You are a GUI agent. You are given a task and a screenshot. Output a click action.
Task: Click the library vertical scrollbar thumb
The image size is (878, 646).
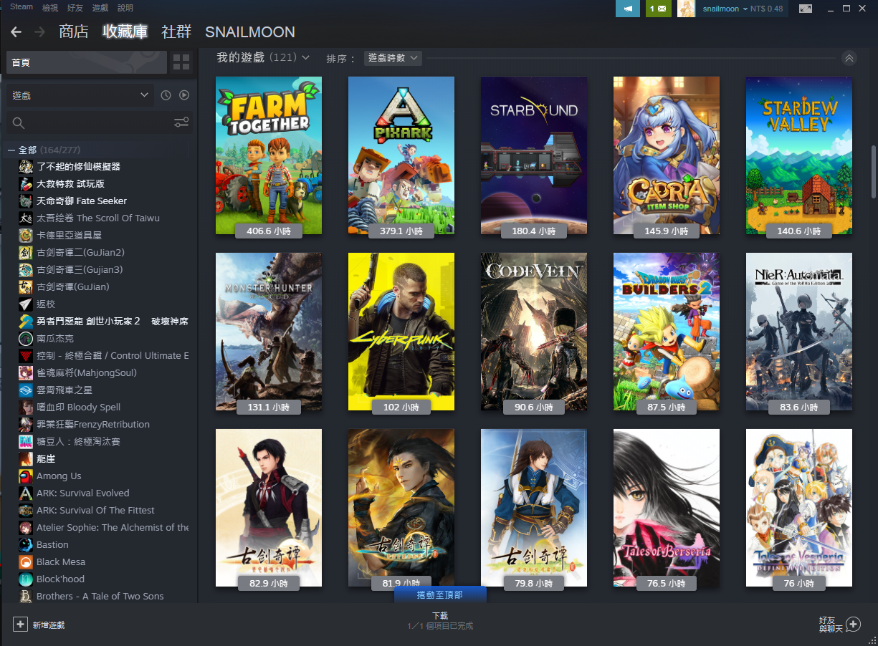[873, 172]
